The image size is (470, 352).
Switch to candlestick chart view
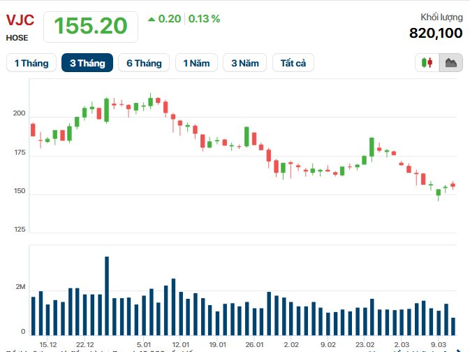427,63
